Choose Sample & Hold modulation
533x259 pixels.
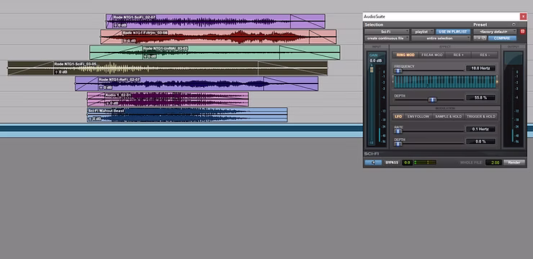[448, 117]
